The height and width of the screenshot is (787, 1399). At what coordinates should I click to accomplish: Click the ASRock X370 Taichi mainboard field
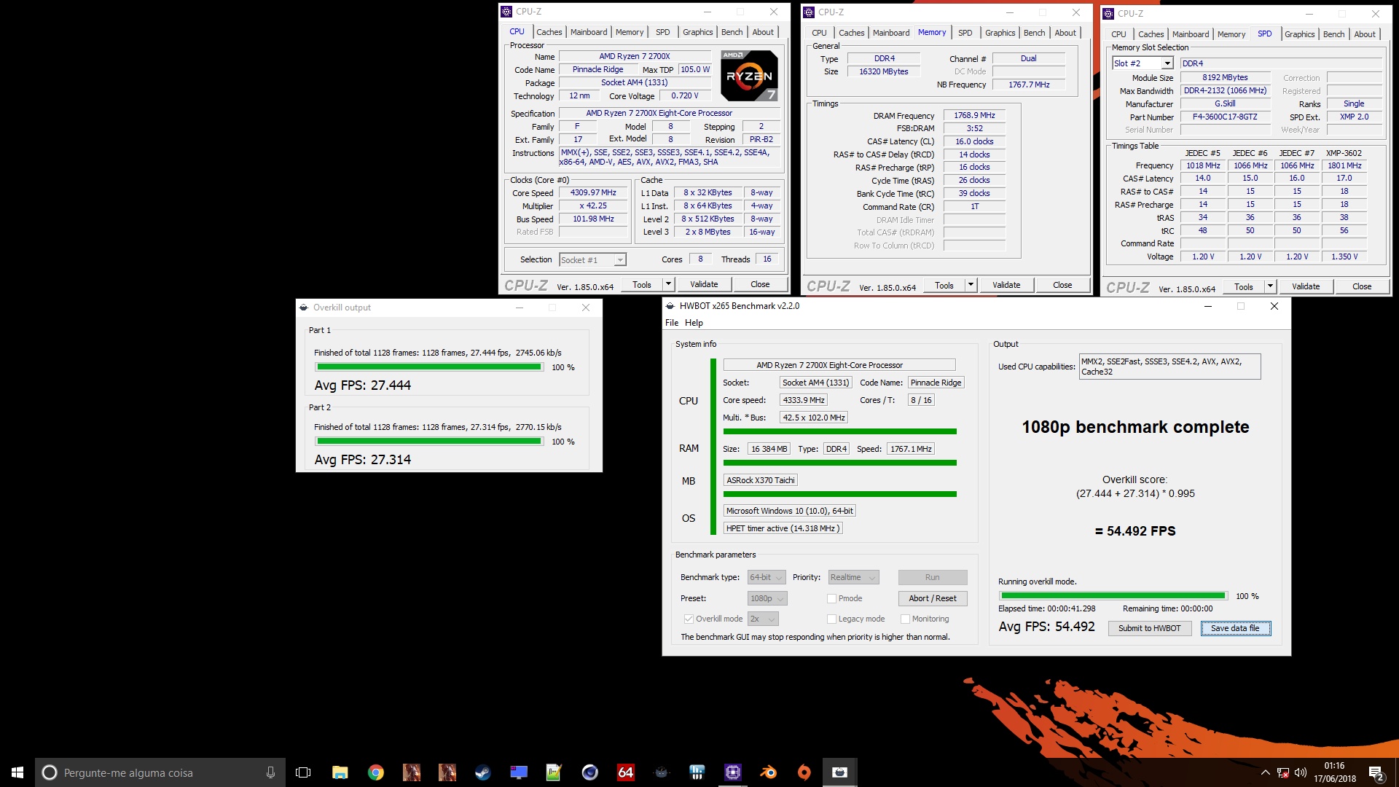point(761,480)
